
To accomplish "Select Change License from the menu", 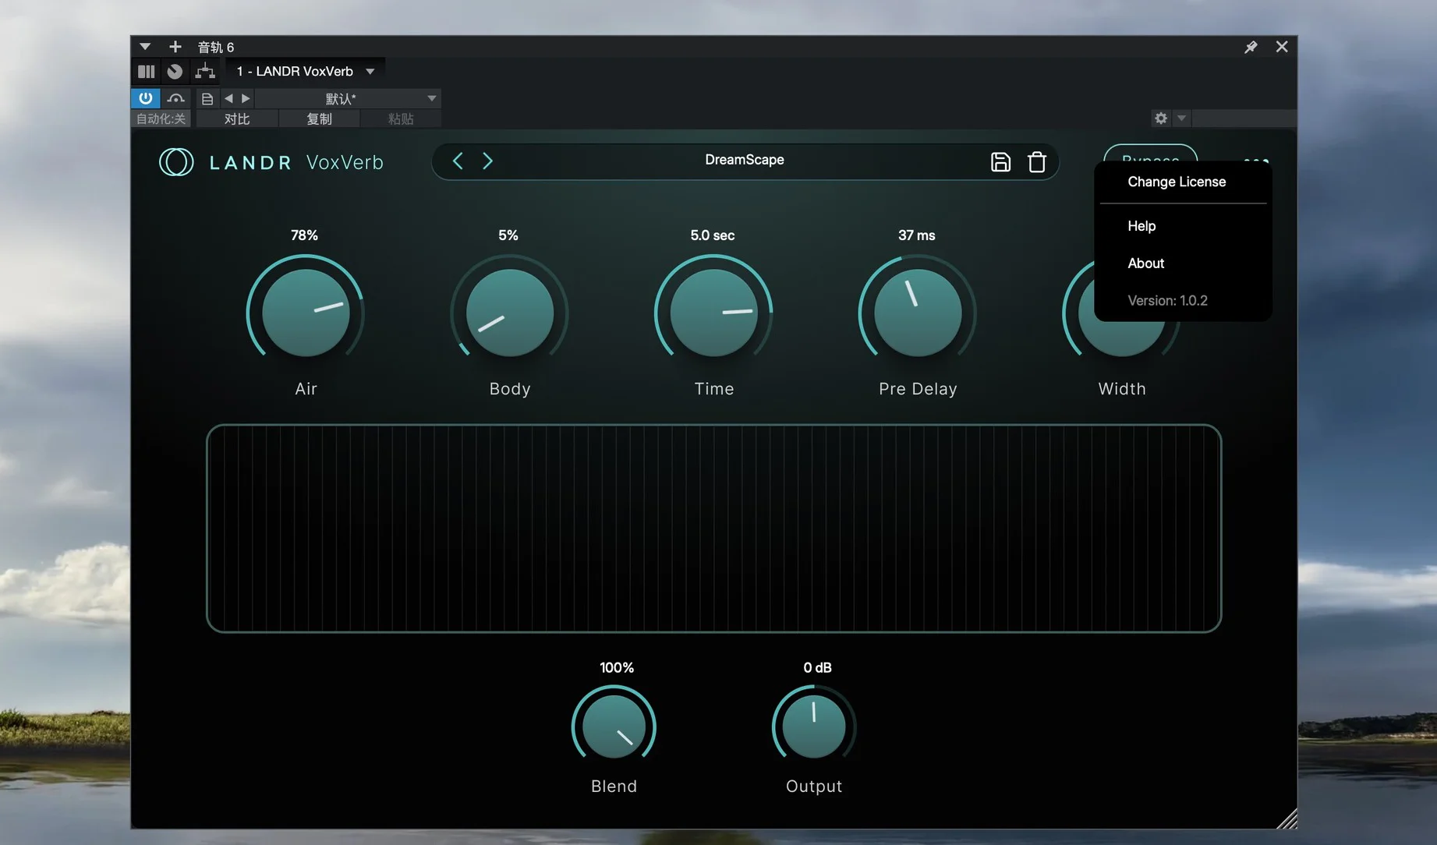I will (1176, 182).
